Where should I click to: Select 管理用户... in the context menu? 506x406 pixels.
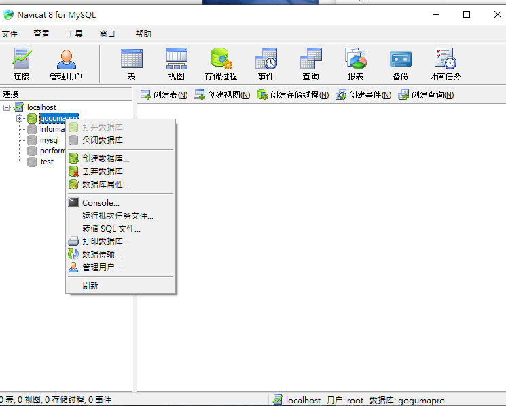121,267
